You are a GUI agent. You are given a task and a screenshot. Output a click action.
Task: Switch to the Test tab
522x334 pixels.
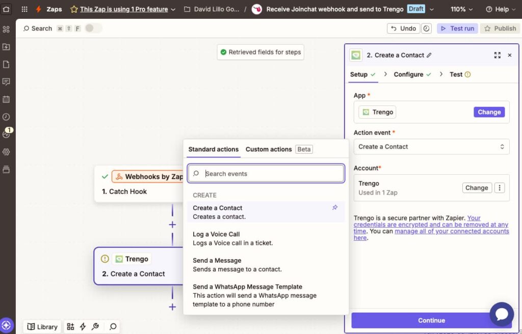(x=460, y=74)
